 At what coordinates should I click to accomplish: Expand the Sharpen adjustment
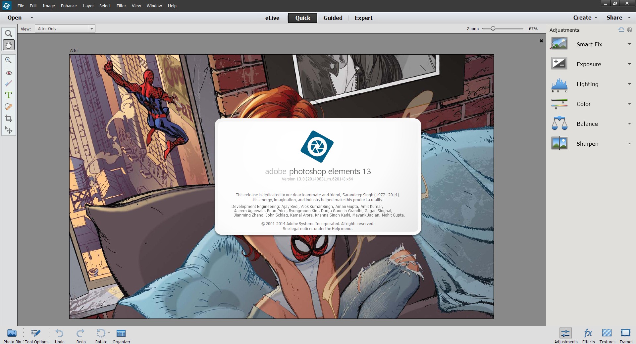pos(629,144)
